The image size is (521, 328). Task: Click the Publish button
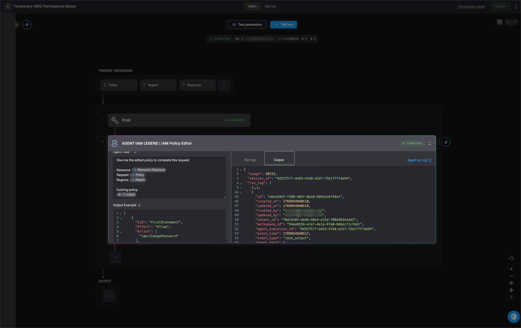pyautogui.click(x=500, y=6)
